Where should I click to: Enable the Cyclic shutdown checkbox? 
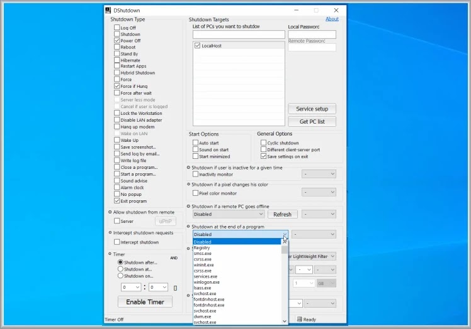[x=263, y=143]
